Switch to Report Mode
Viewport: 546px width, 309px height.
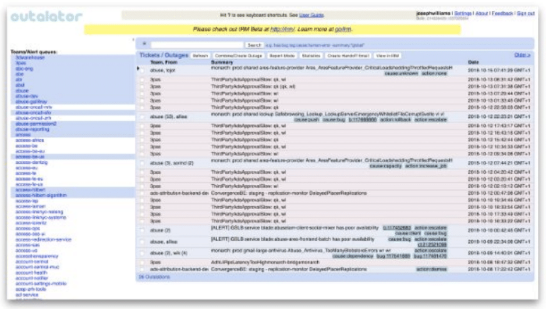[282, 56]
